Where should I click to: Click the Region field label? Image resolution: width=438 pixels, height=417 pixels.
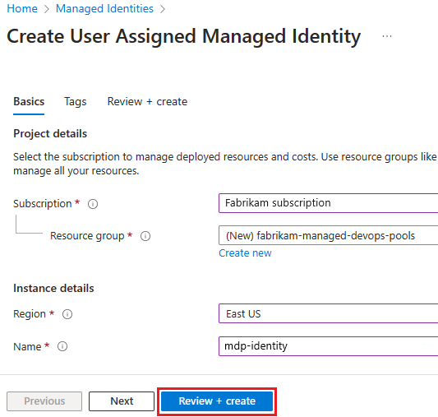(30, 314)
